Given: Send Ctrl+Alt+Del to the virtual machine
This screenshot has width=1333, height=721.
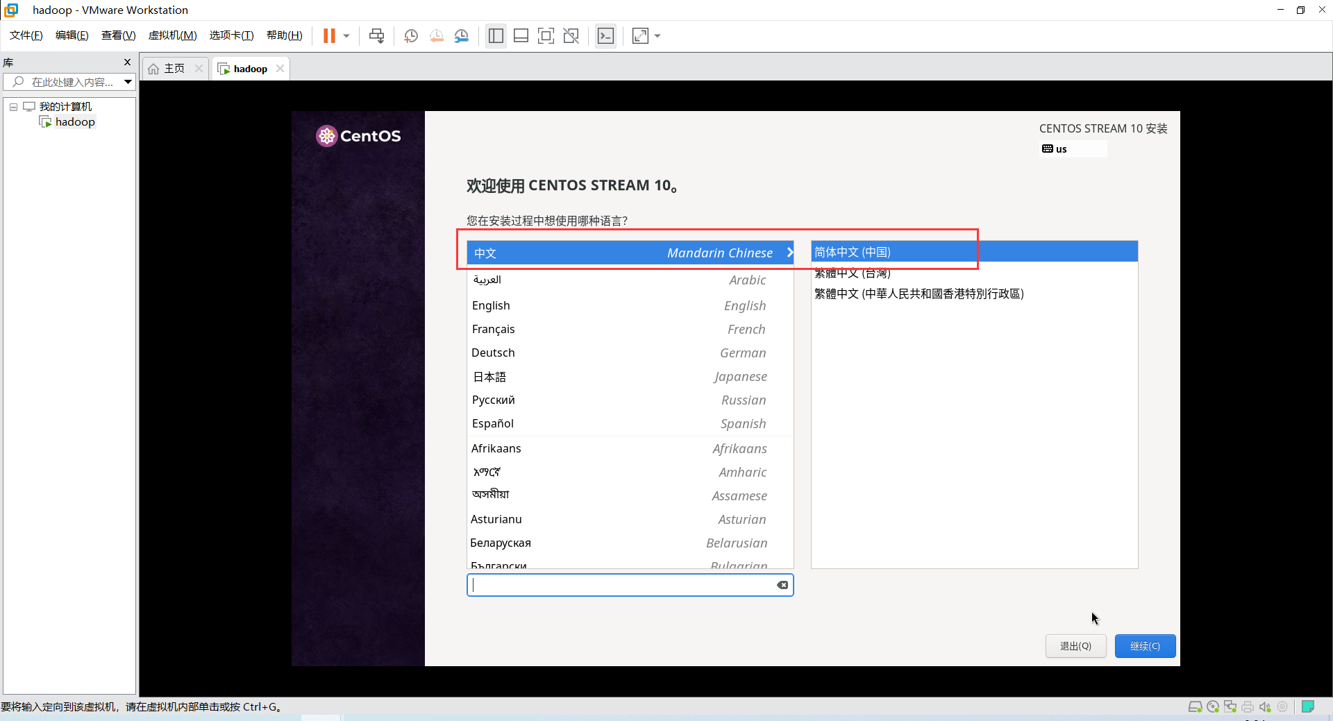Looking at the screenshot, I should pyautogui.click(x=376, y=36).
